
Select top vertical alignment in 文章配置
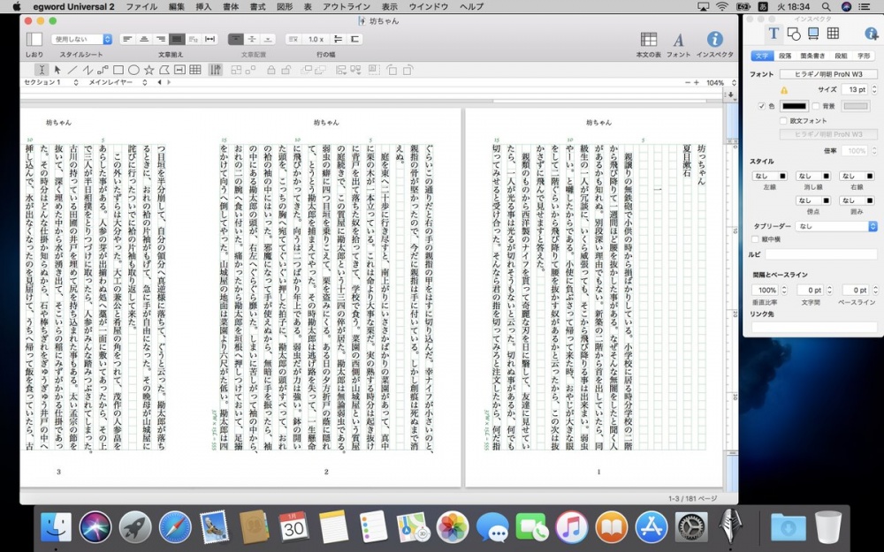pyautogui.click(x=236, y=39)
